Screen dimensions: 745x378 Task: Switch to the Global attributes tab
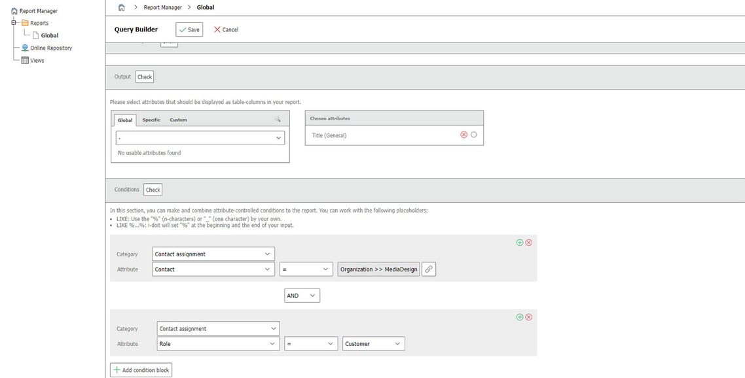[126, 120]
